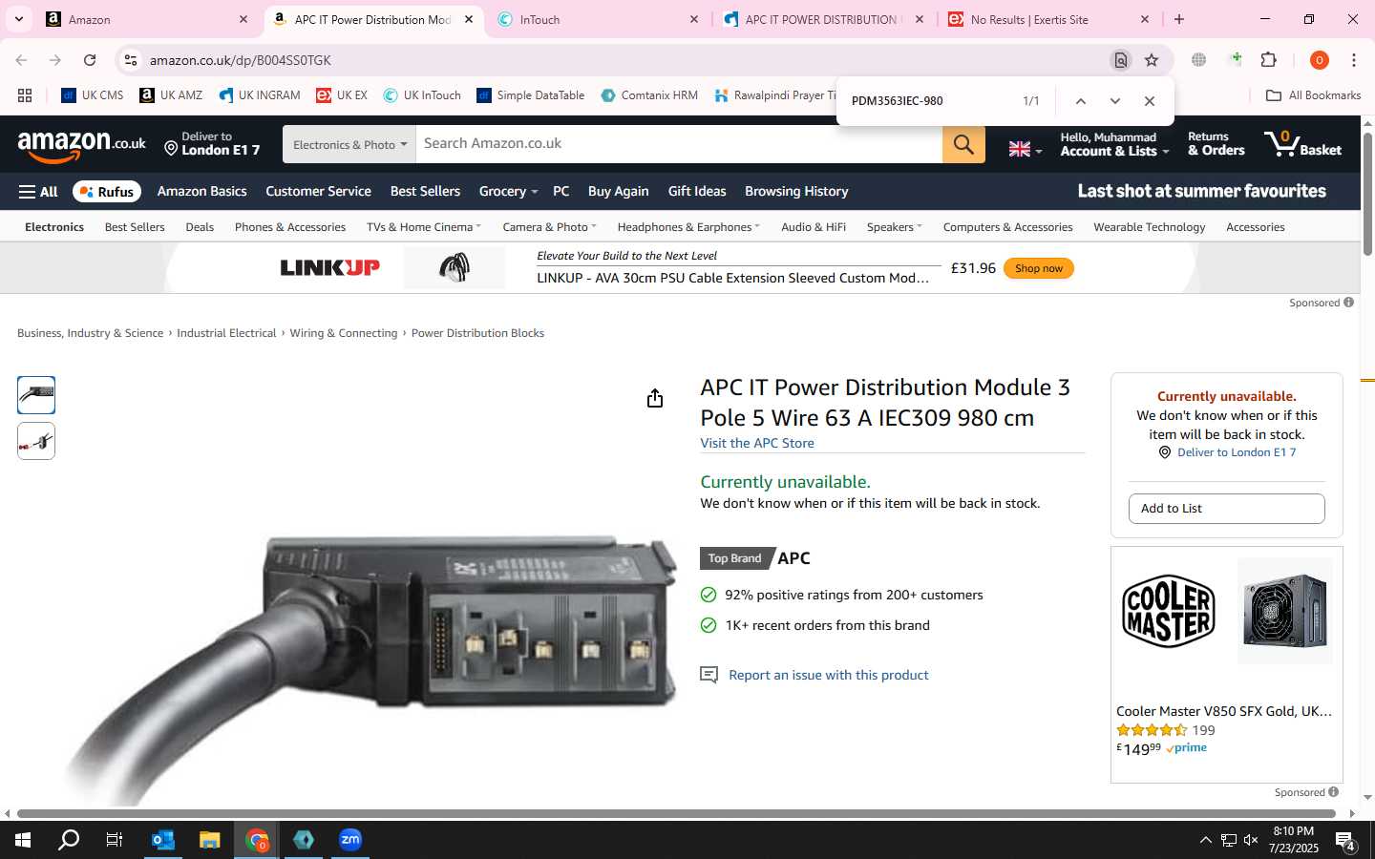Open bookmarks apps grid icon
Screen dimensions: 1375x859
(x=25, y=95)
